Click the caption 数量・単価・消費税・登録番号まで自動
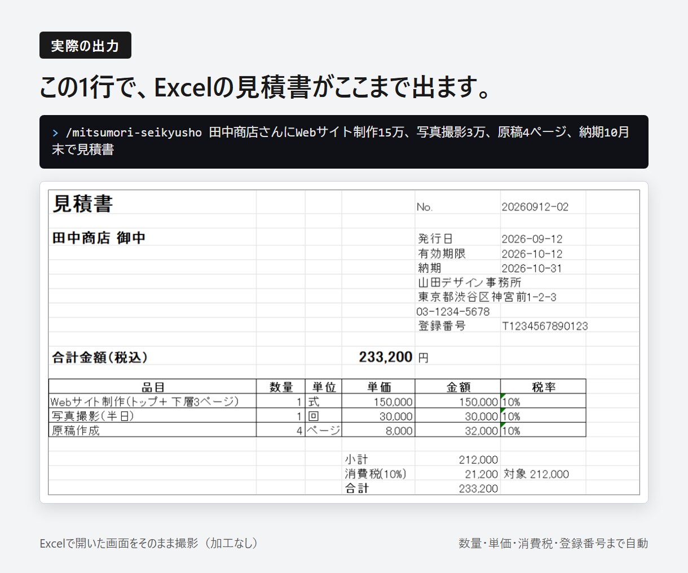The image size is (688, 573). pos(553,543)
